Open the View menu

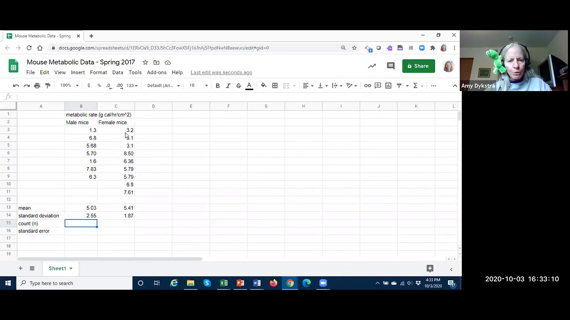[x=60, y=72]
